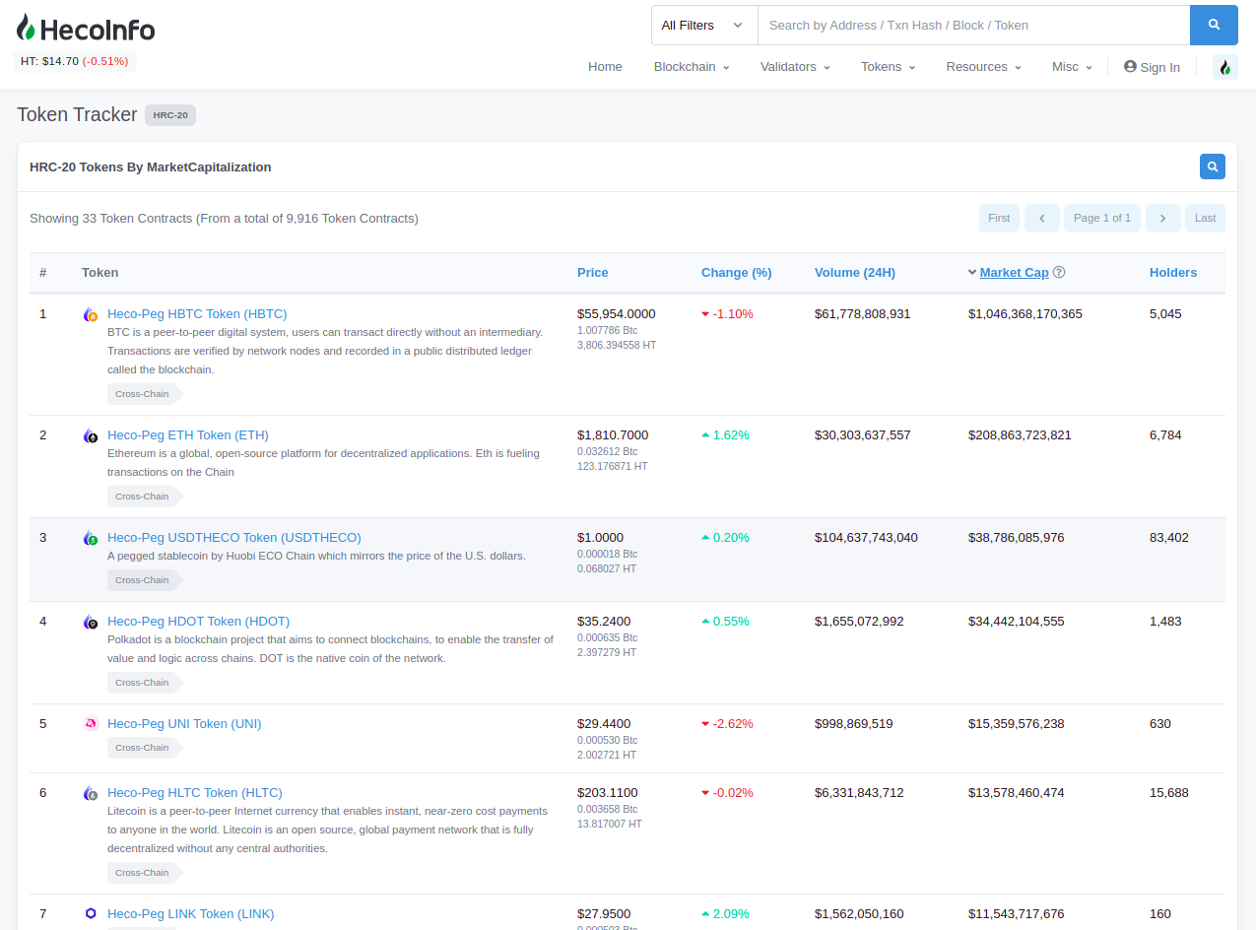Click USDTHECO holders 83,402
The width and height of the screenshot is (1256, 930).
pos(1169,538)
